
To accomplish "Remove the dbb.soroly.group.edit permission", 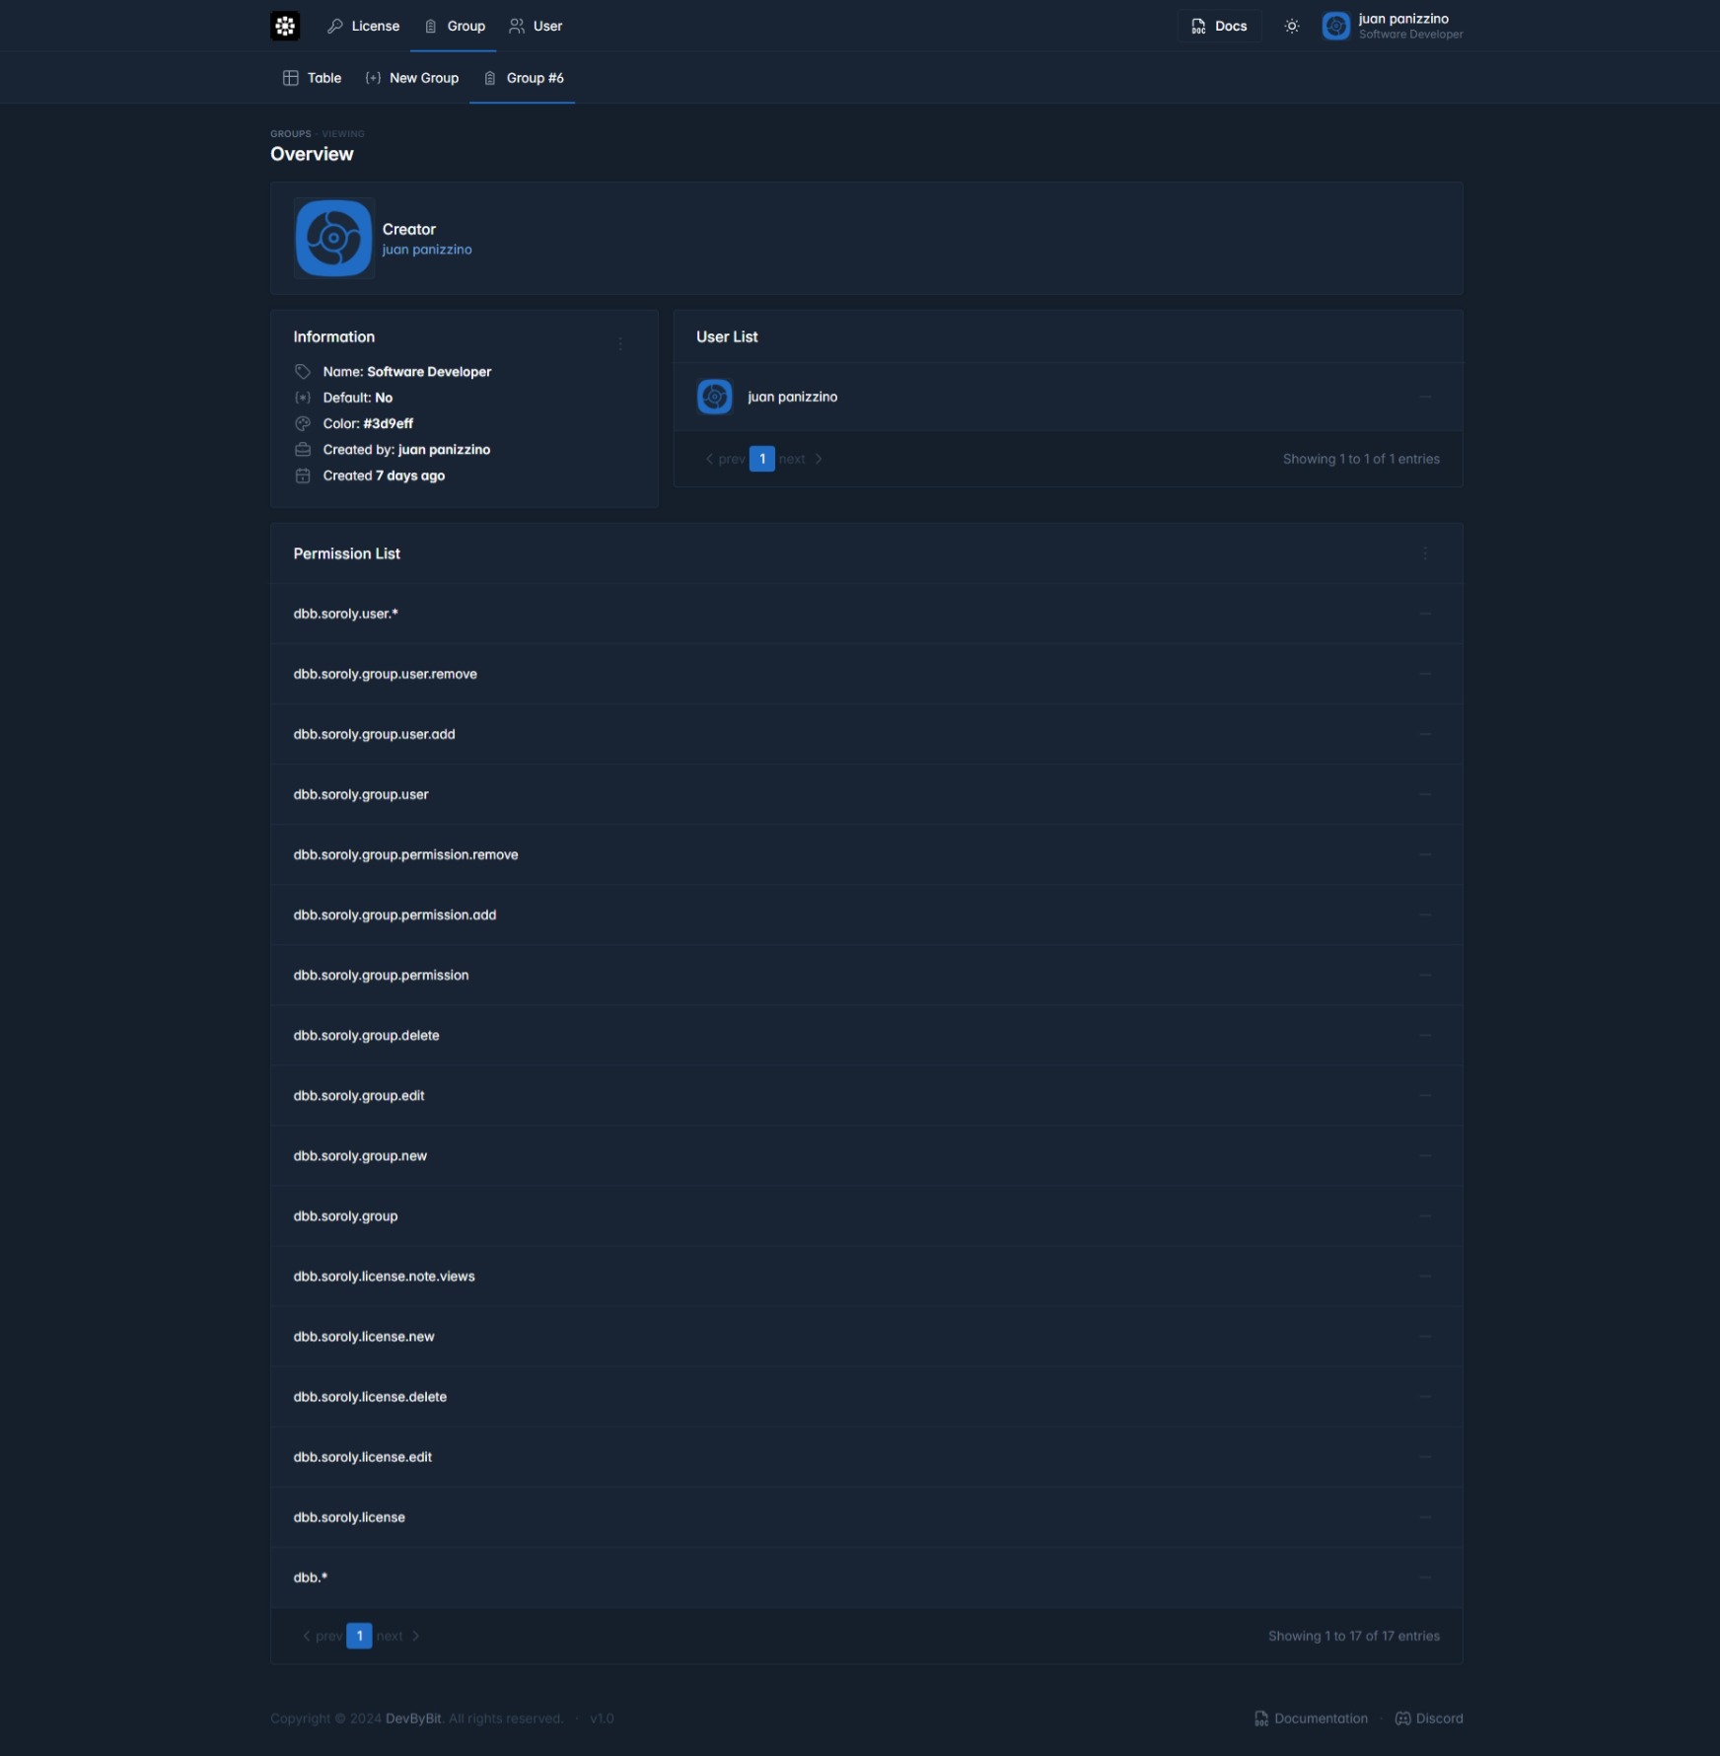I will [1425, 1095].
